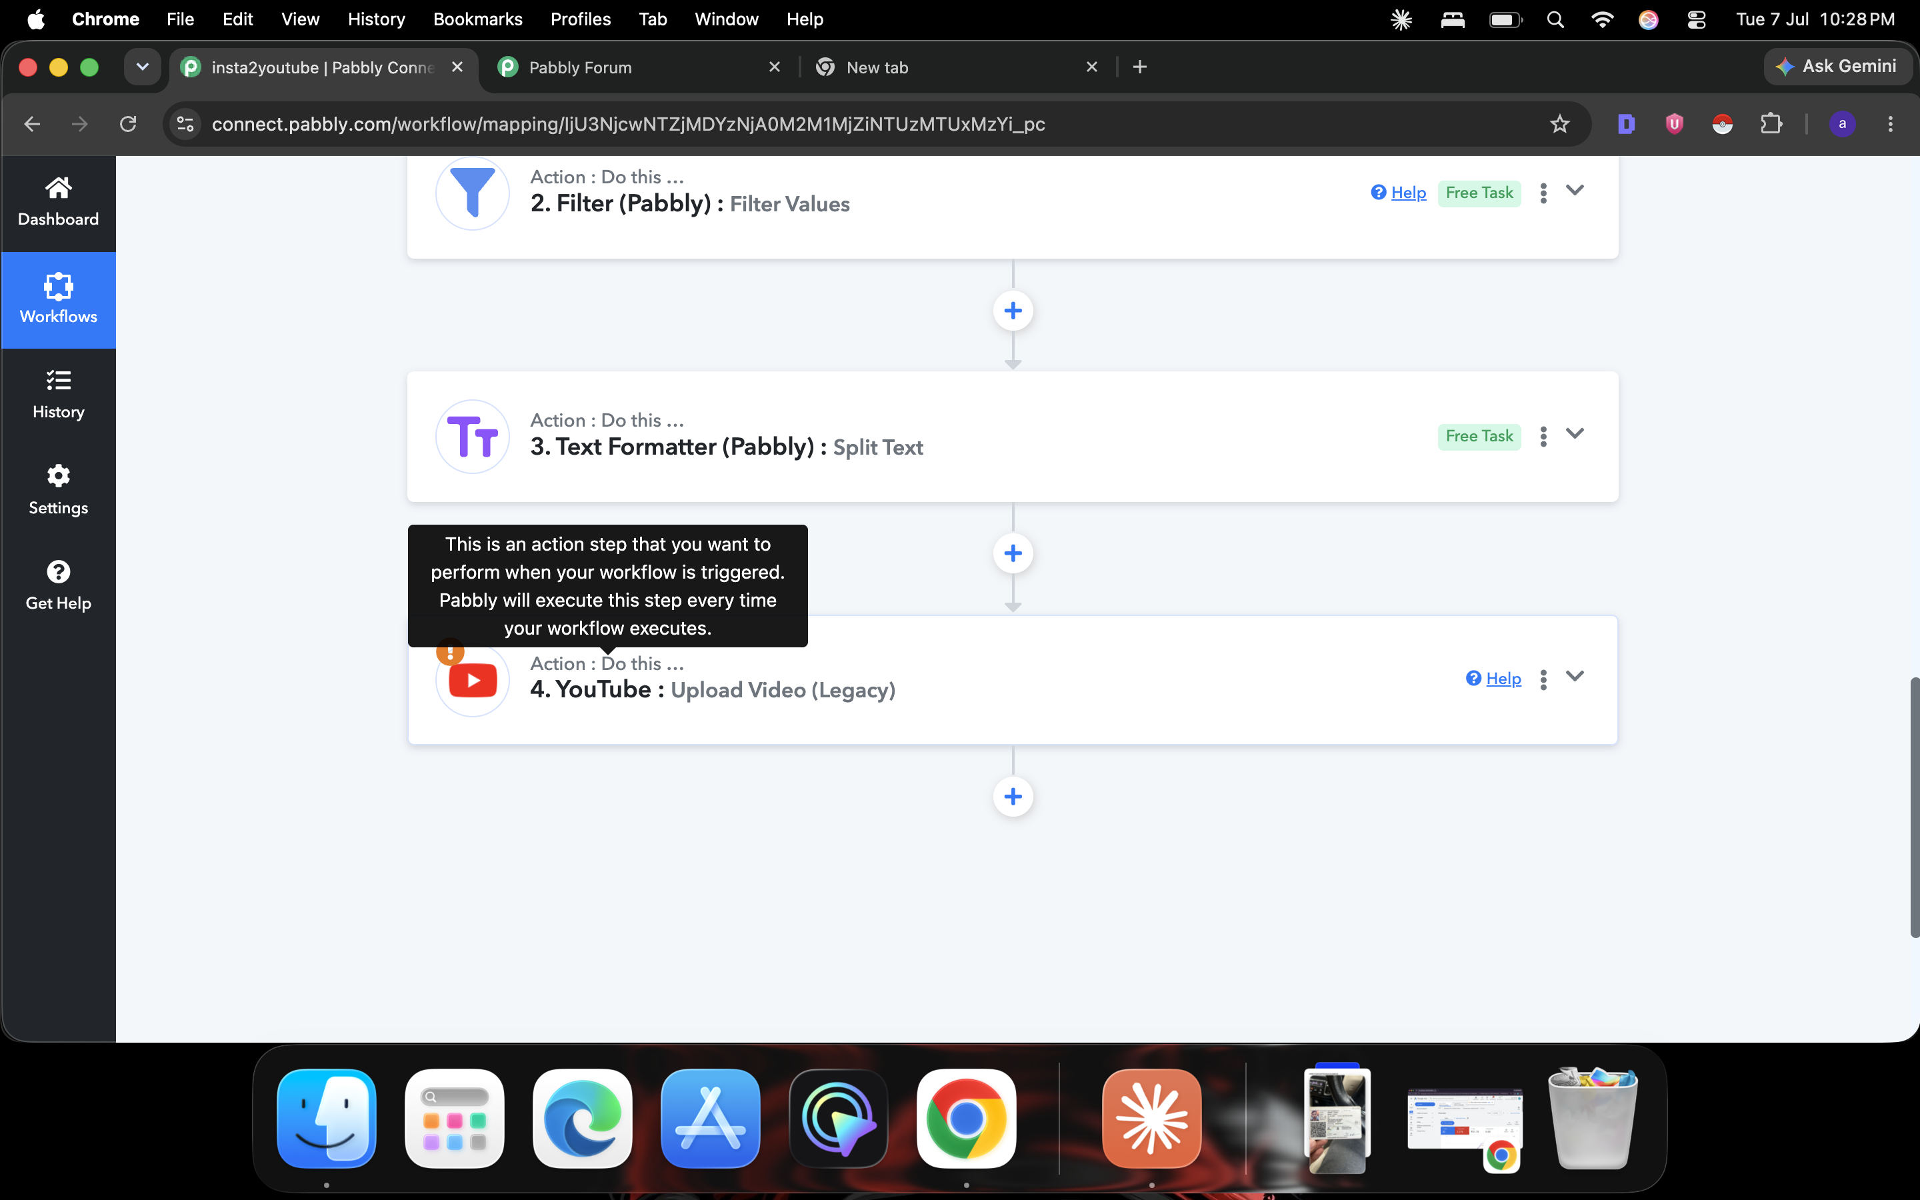Open the Chrome three-dot menu
Screen dimensions: 1920x1200
1891,124
